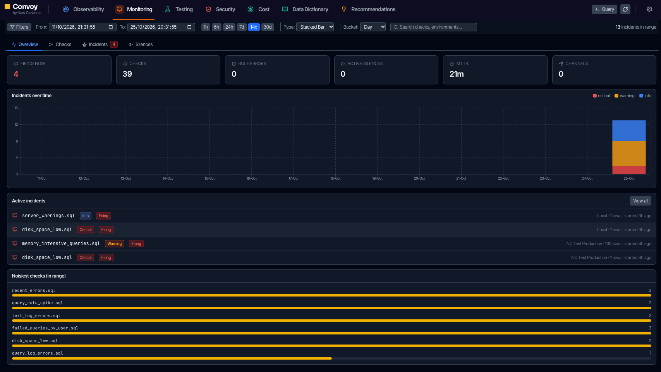
Task: Click the Overview tab pulse icon
Action: [x=14, y=45]
